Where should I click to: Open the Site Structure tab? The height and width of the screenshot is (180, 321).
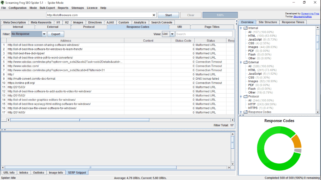coord(267,22)
